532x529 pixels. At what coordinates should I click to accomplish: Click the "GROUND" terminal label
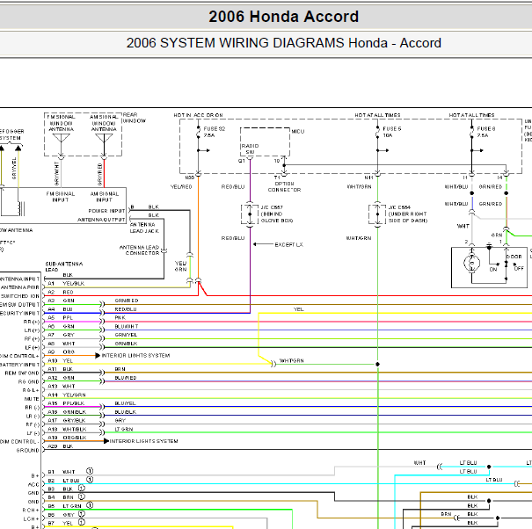[x=28, y=450]
